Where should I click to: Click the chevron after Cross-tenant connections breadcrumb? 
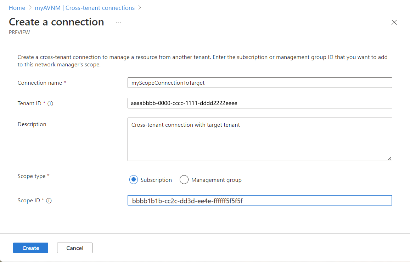(x=140, y=8)
